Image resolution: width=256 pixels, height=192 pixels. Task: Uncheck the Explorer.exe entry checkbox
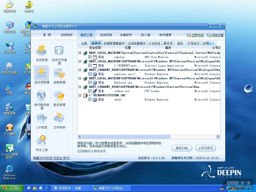tap(90, 82)
